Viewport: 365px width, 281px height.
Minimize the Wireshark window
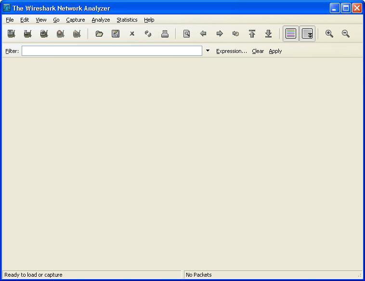point(335,8)
